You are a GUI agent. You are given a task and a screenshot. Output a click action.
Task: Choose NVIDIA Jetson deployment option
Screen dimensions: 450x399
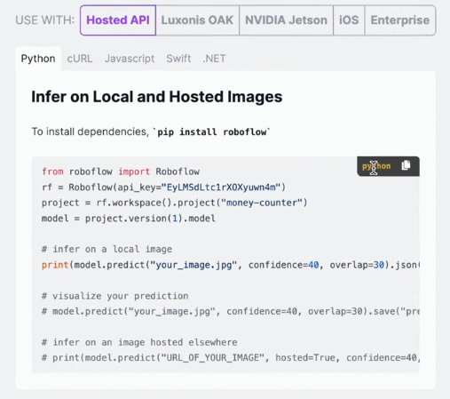286,20
